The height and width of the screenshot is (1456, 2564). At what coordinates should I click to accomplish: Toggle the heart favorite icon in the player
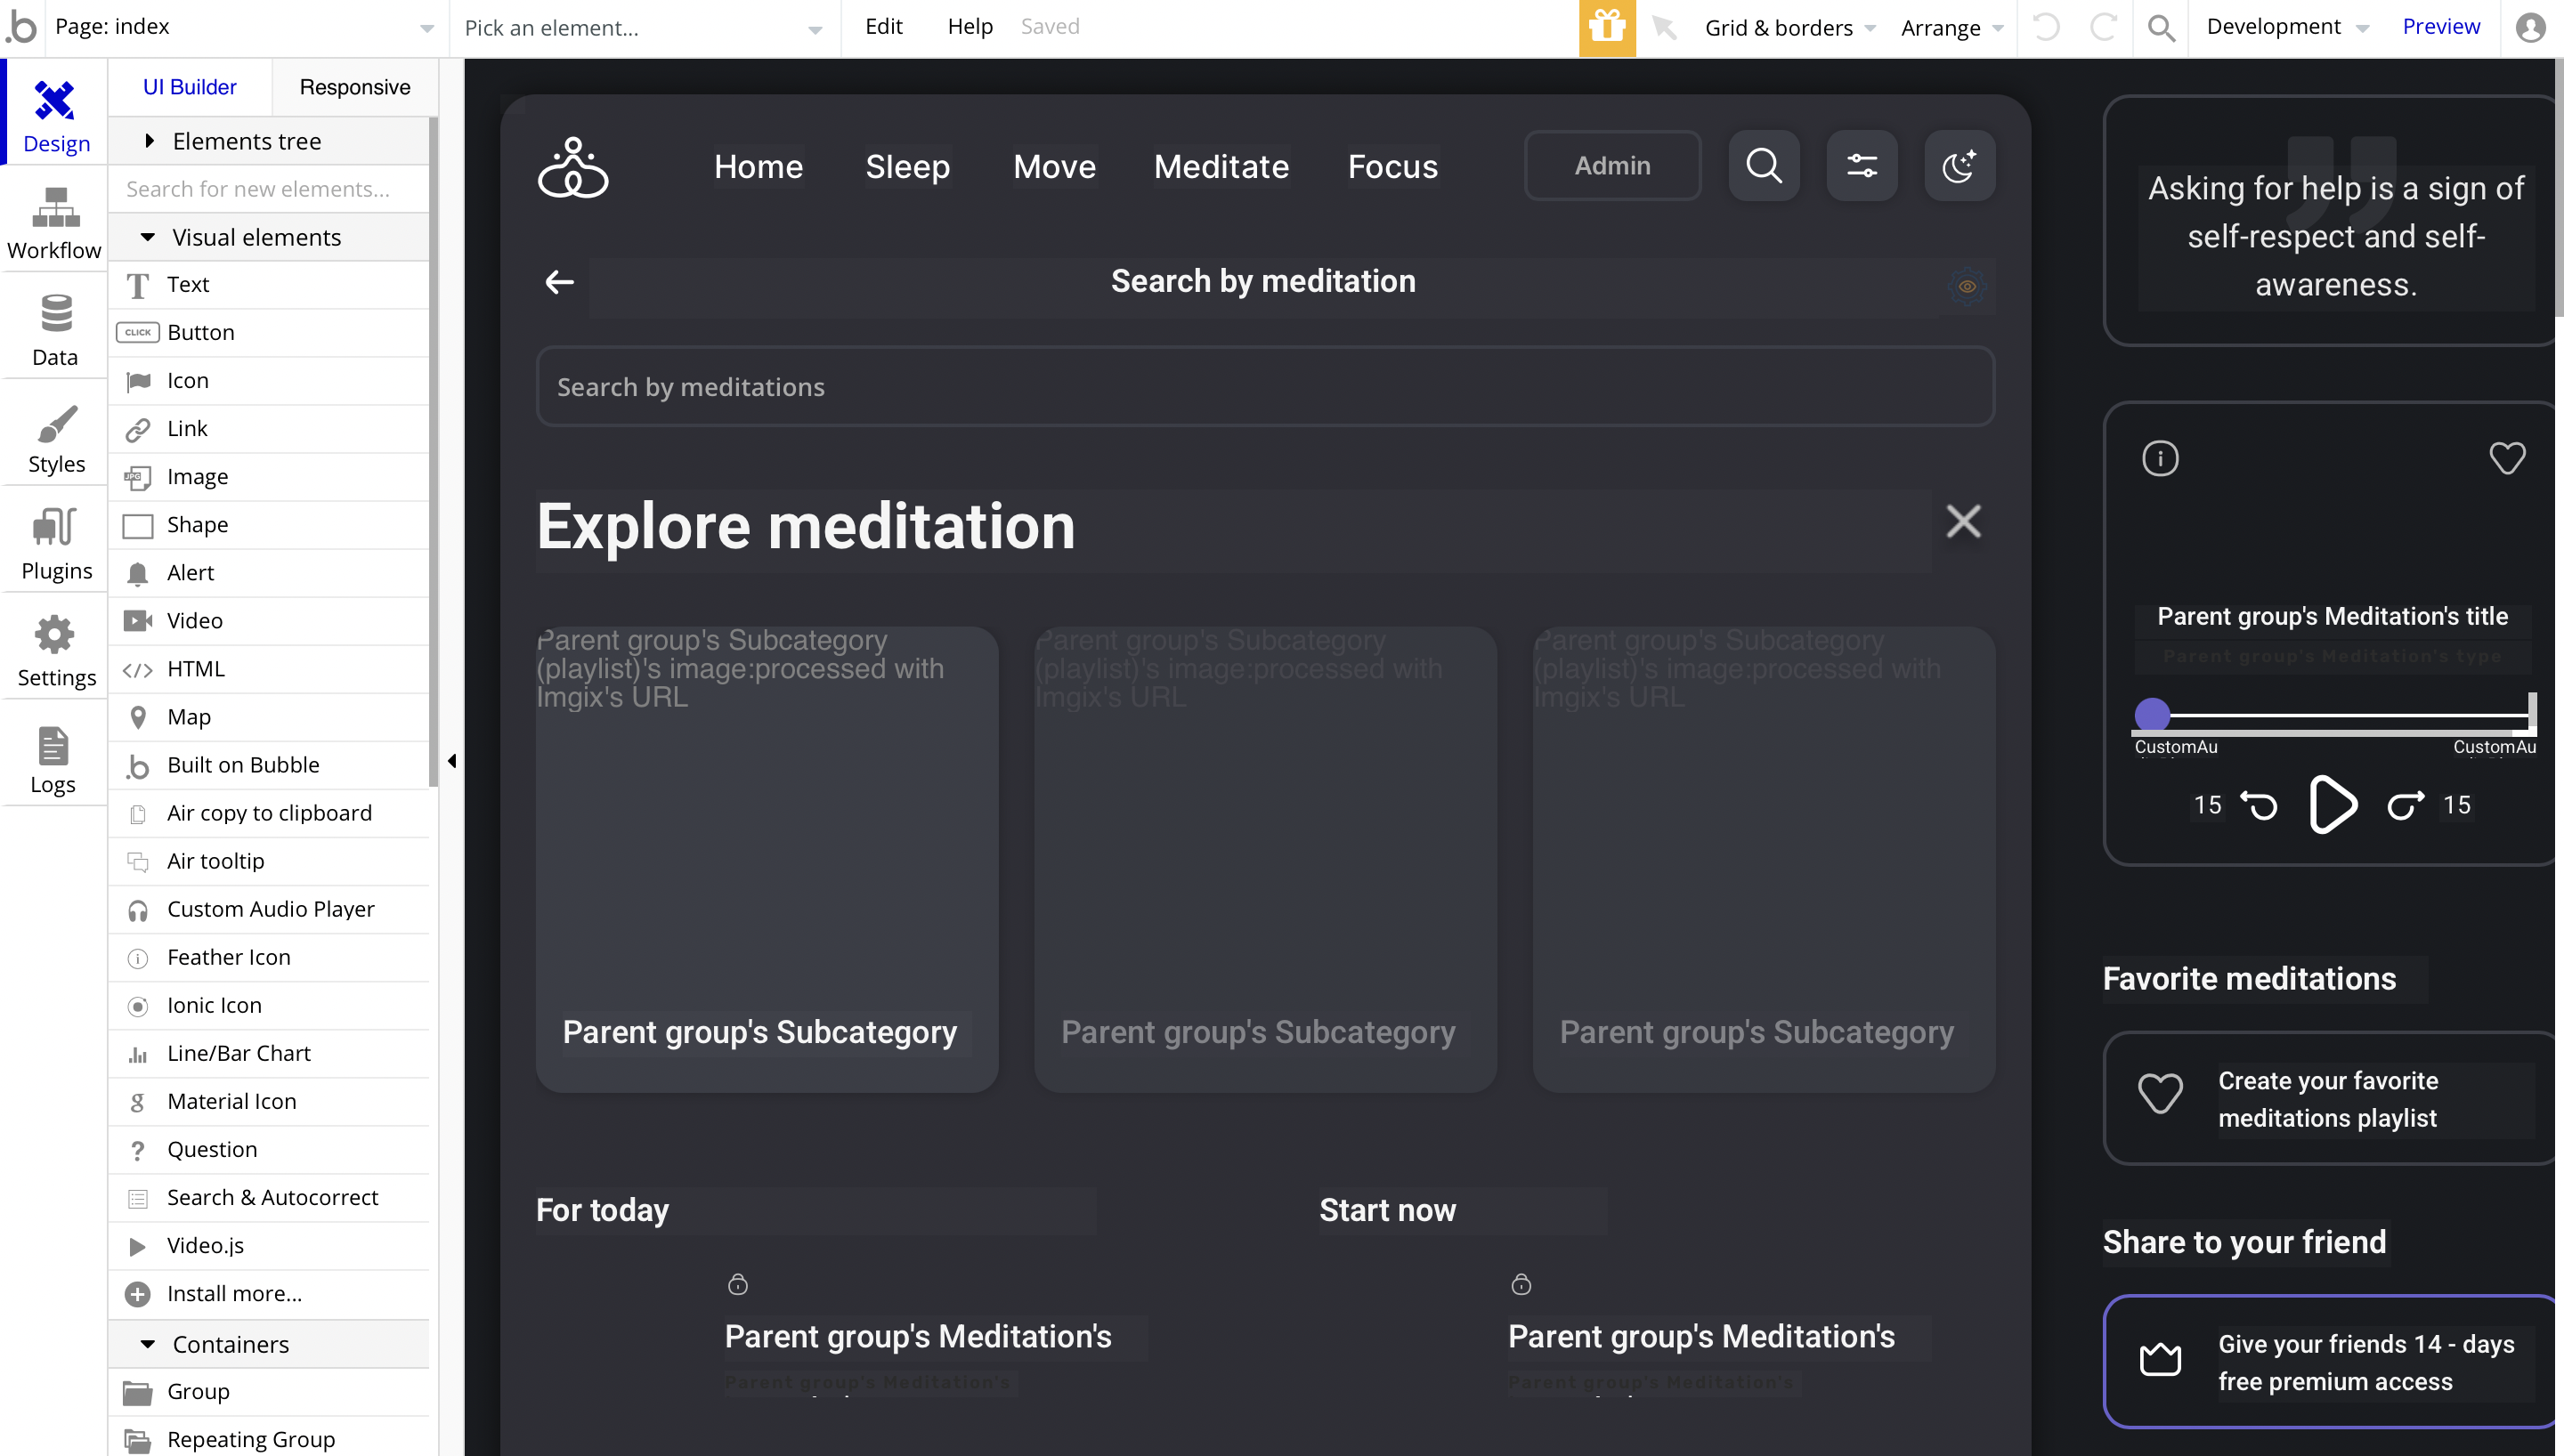[x=2506, y=458]
